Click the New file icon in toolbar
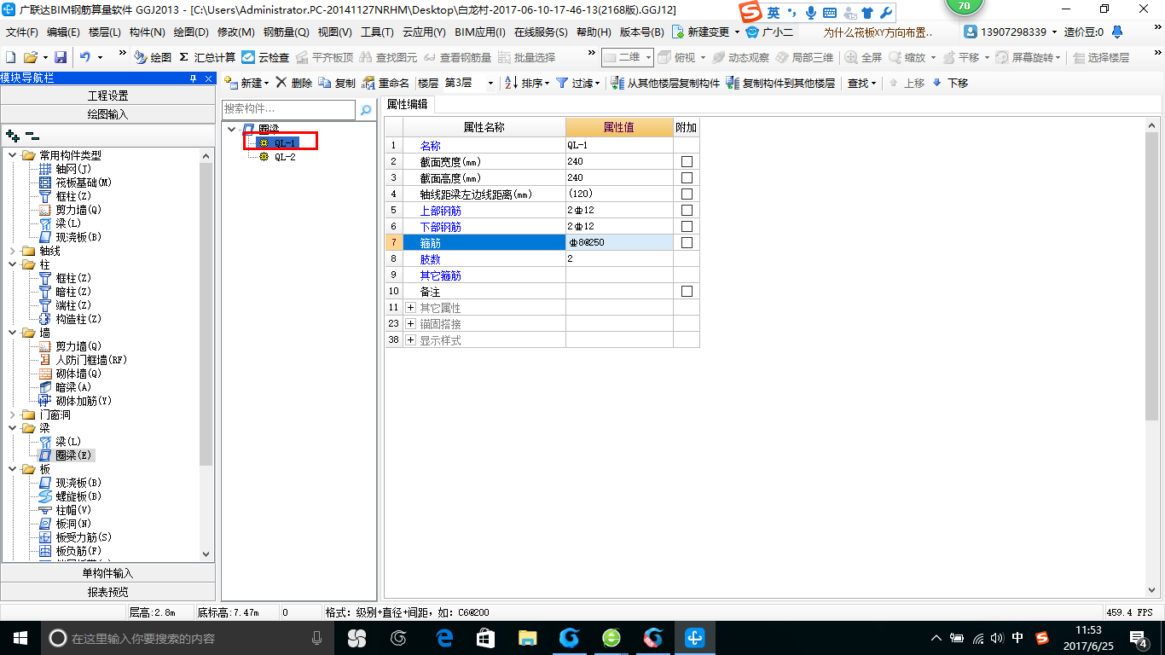This screenshot has width=1165, height=655. tap(11, 57)
